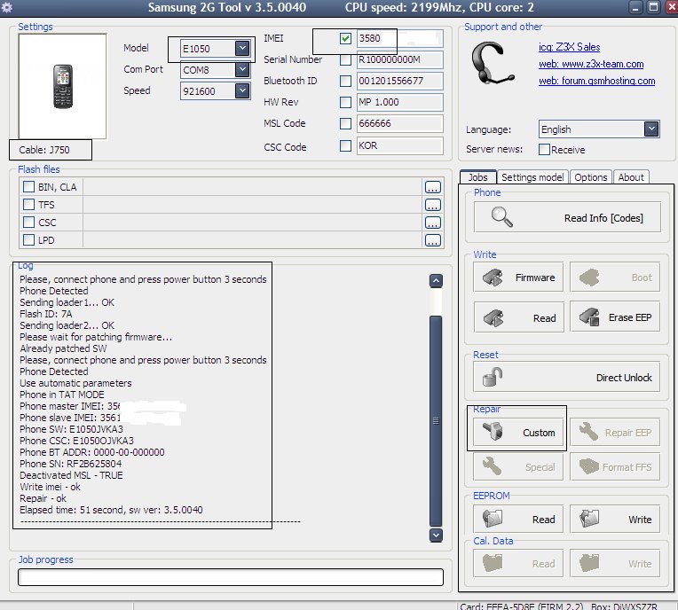Open the www.z3x-team.com link
This screenshot has height=610, width=678.
coord(591,64)
